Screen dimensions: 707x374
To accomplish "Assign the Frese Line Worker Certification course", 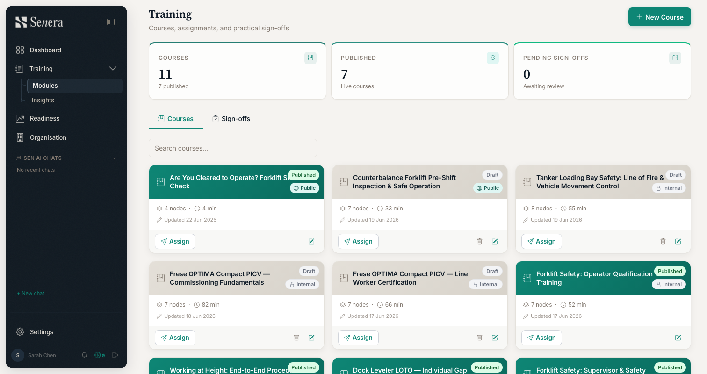I will [x=358, y=338].
